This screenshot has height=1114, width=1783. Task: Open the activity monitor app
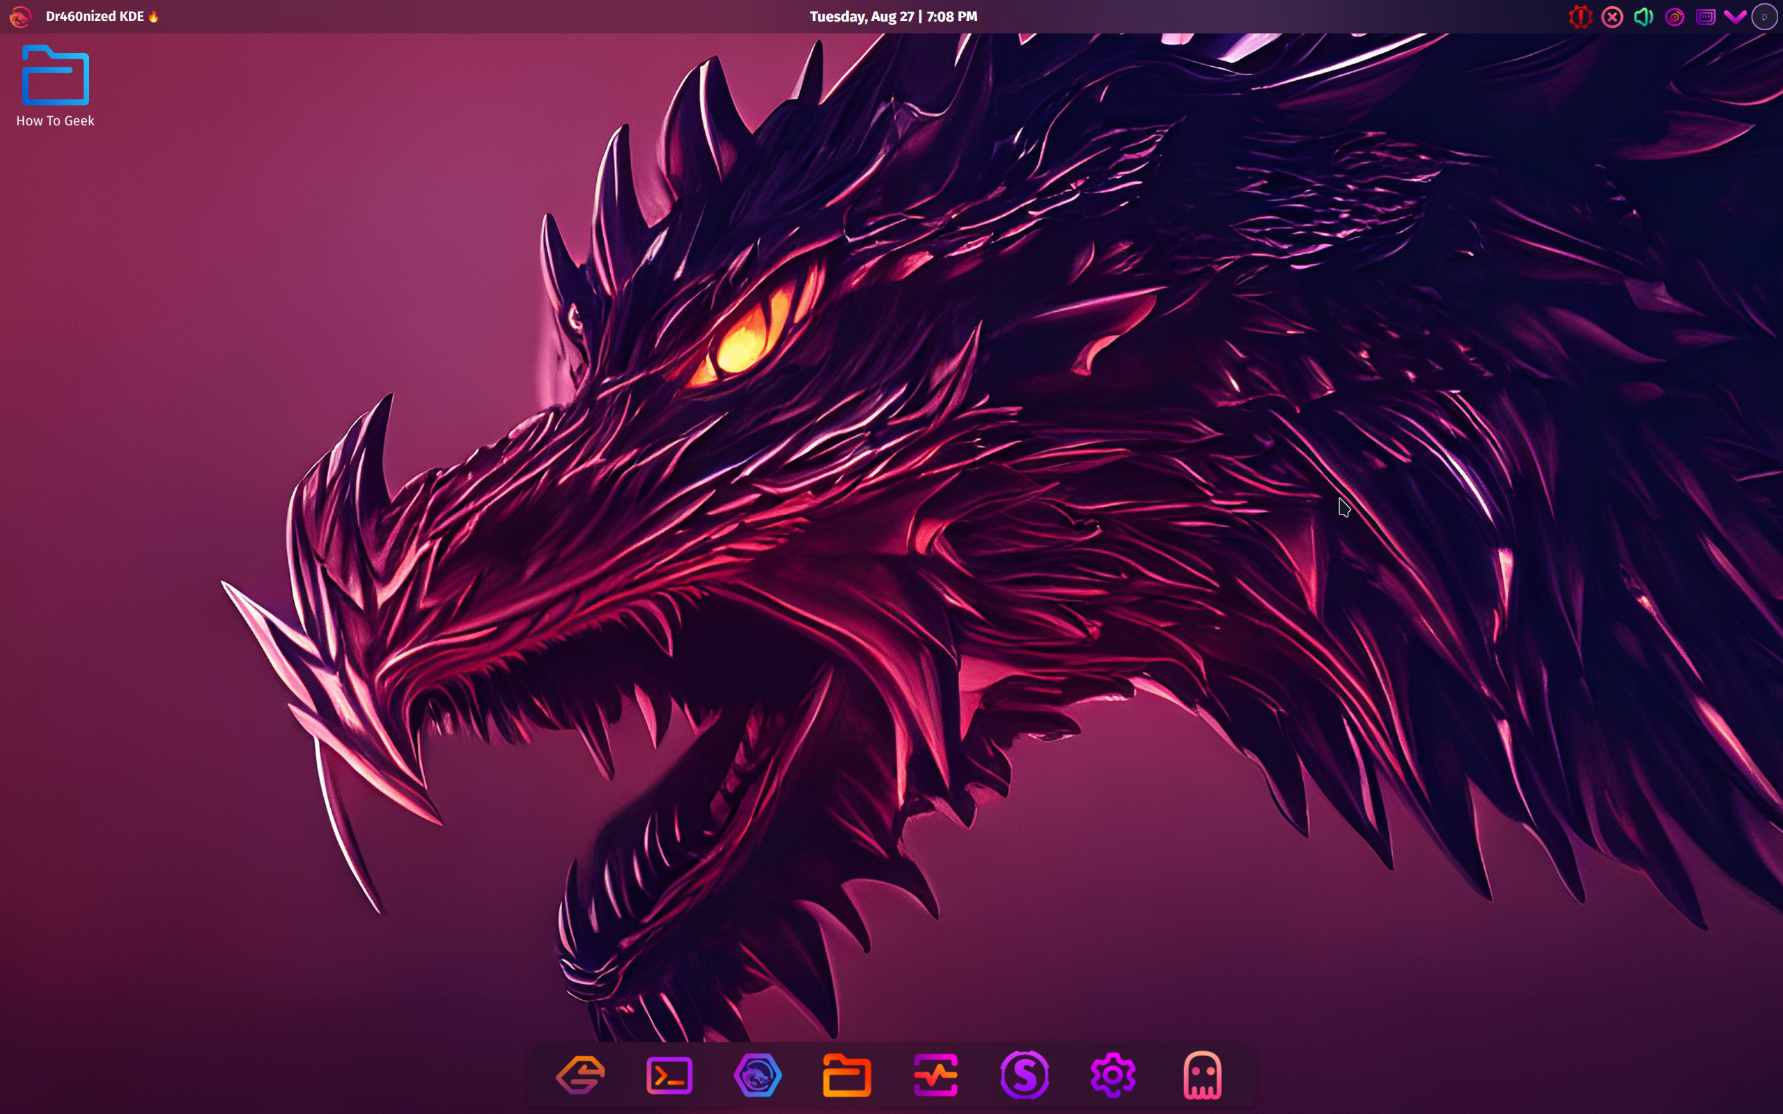pos(935,1074)
